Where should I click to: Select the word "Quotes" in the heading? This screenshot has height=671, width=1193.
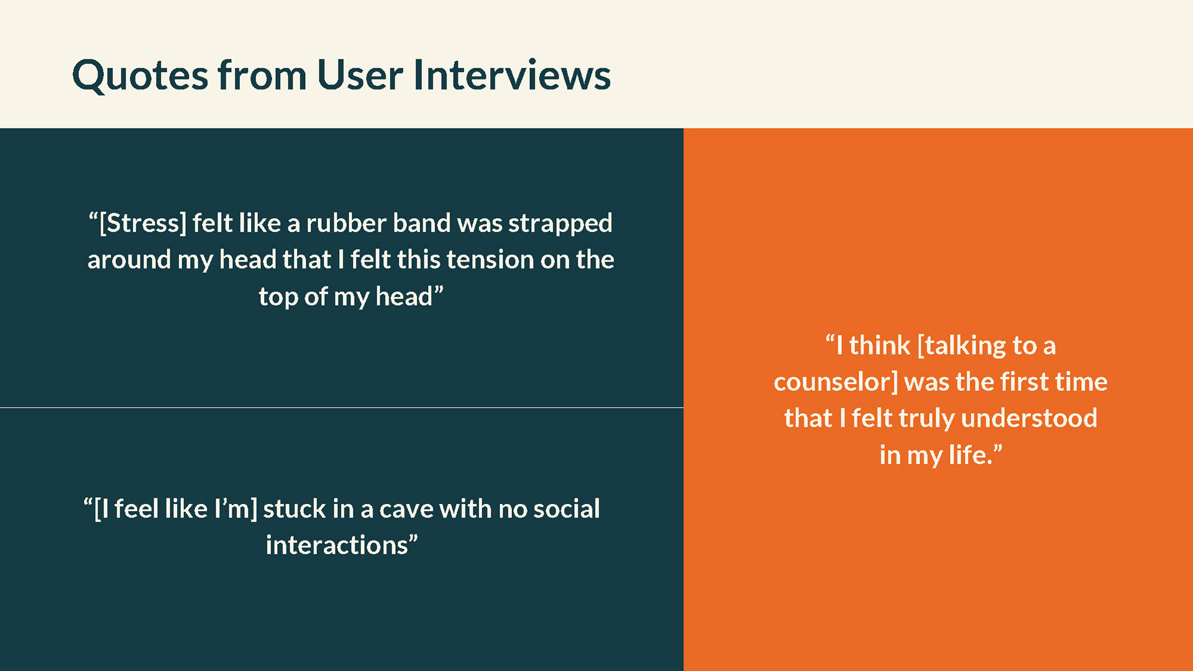click(x=140, y=76)
